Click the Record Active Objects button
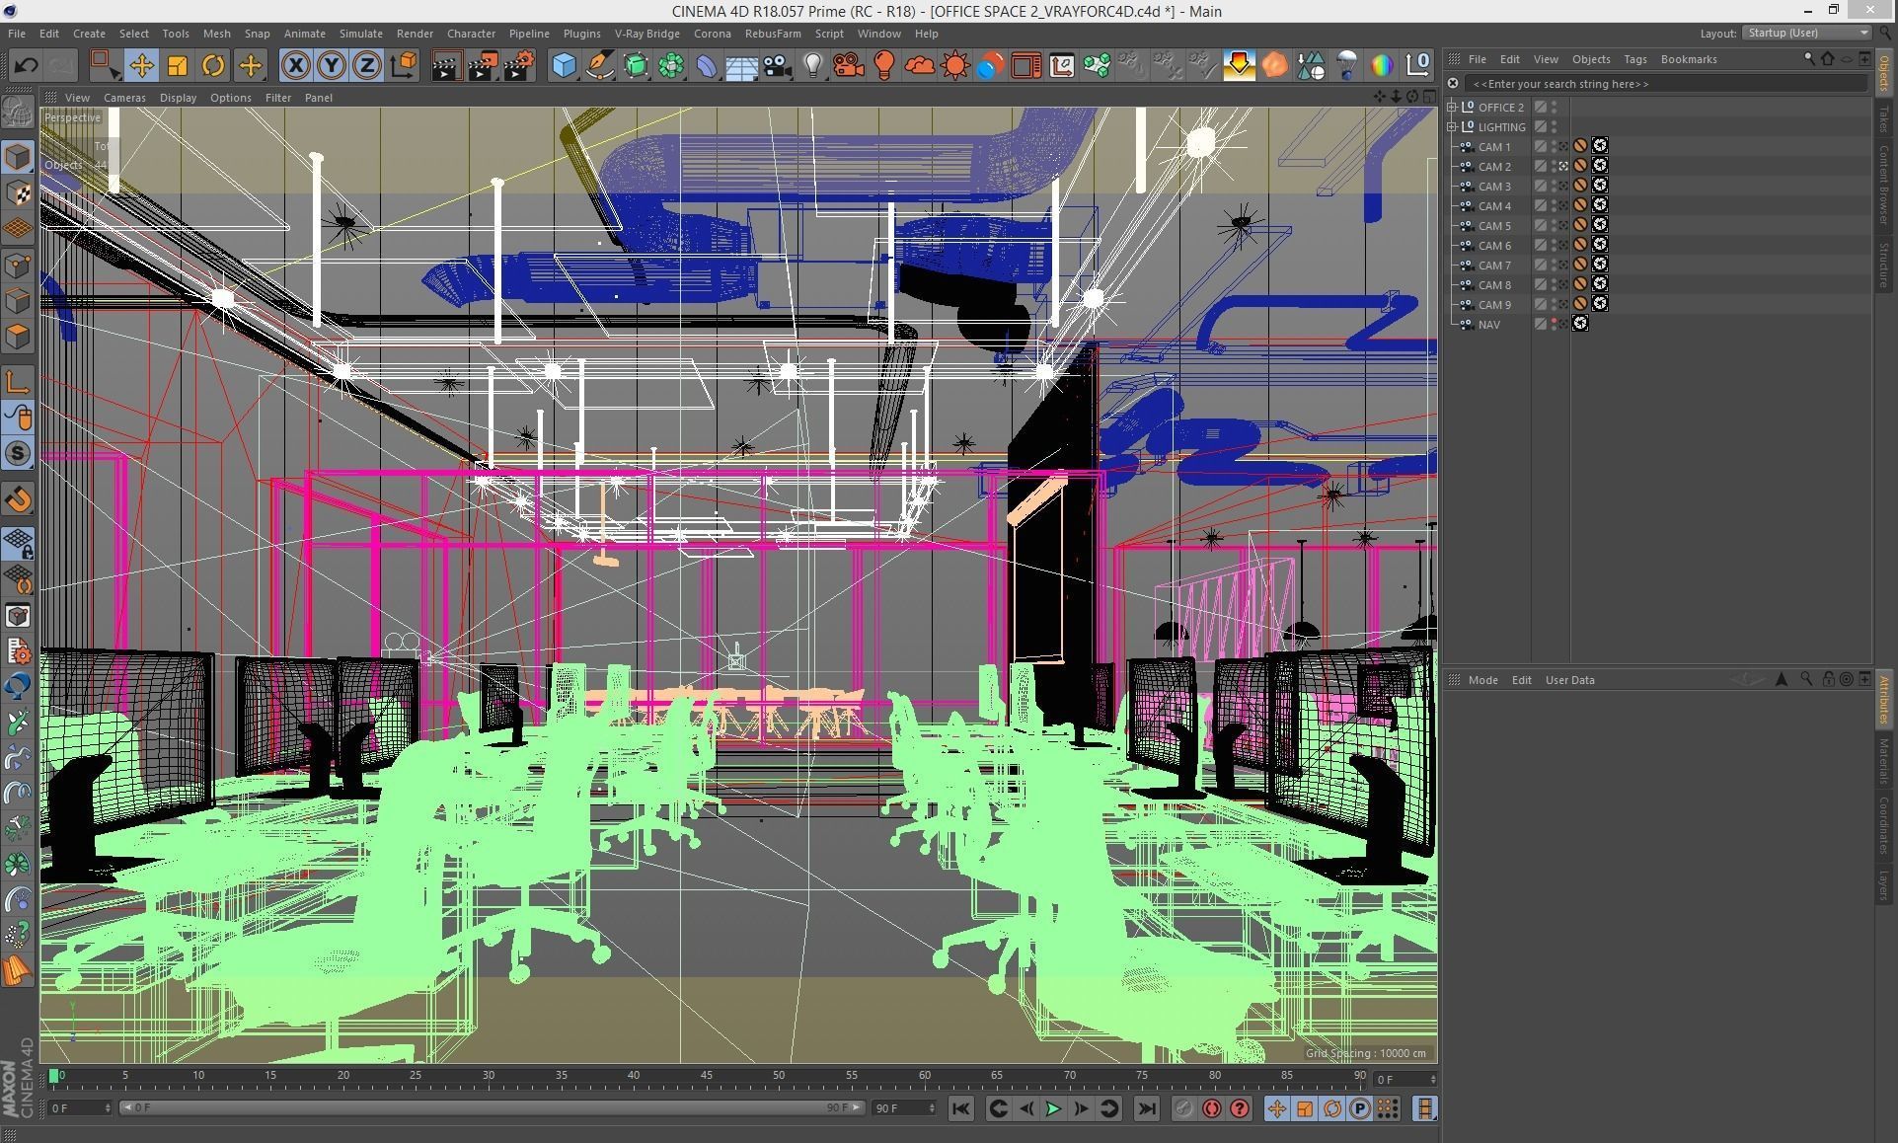The width and height of the screenshot is (1898, 1143). (1183, 1108)
